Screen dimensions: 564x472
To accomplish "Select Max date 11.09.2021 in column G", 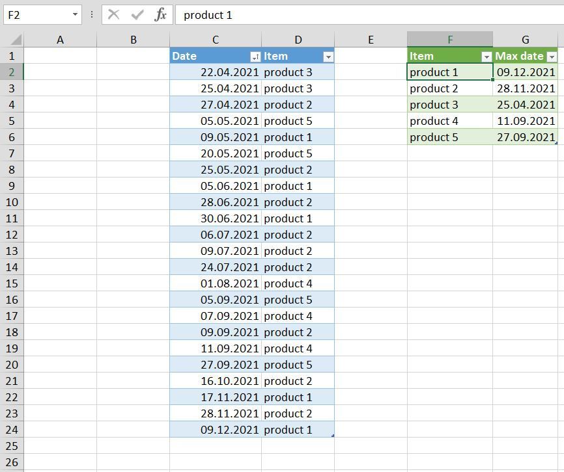I will (x=525, y=121).
